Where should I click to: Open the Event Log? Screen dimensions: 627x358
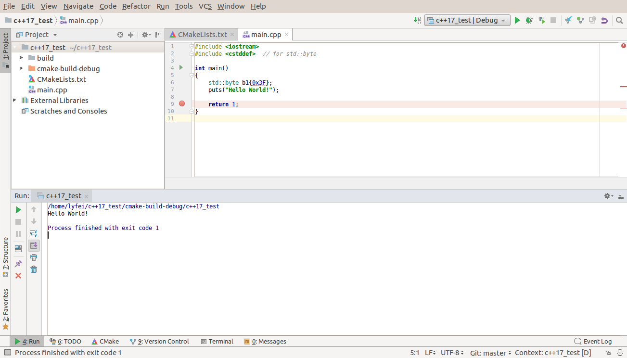pyautogui.click(x=593, y=341)
